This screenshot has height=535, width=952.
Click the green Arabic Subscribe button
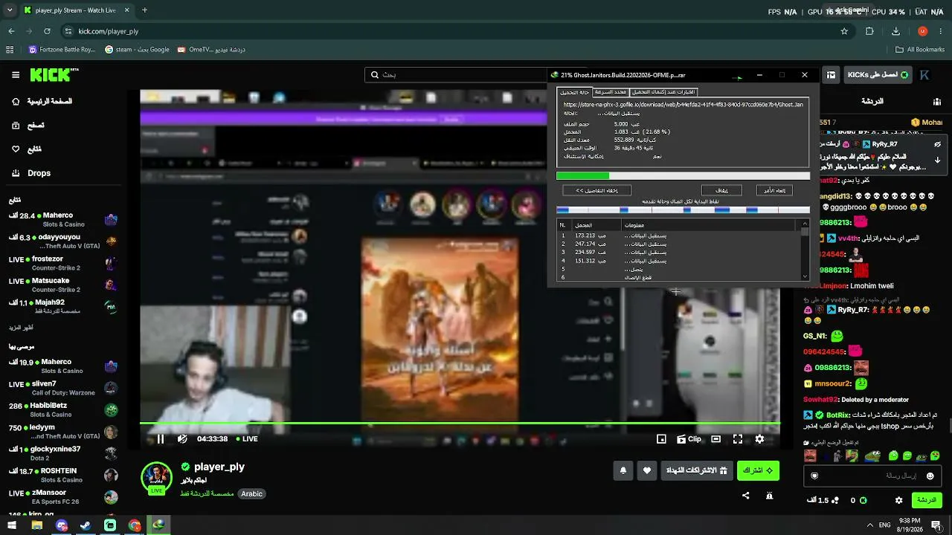[x=758, y=470]
